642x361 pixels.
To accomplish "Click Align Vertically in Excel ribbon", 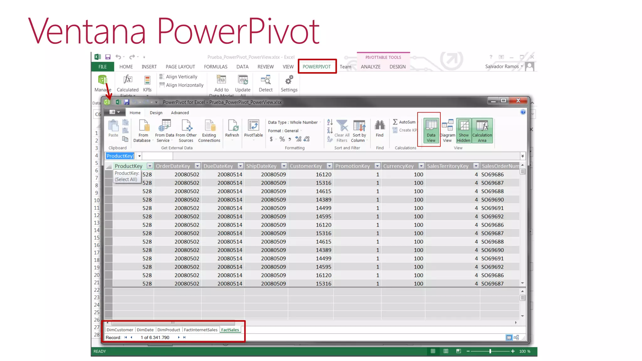I will coord(178,77).
